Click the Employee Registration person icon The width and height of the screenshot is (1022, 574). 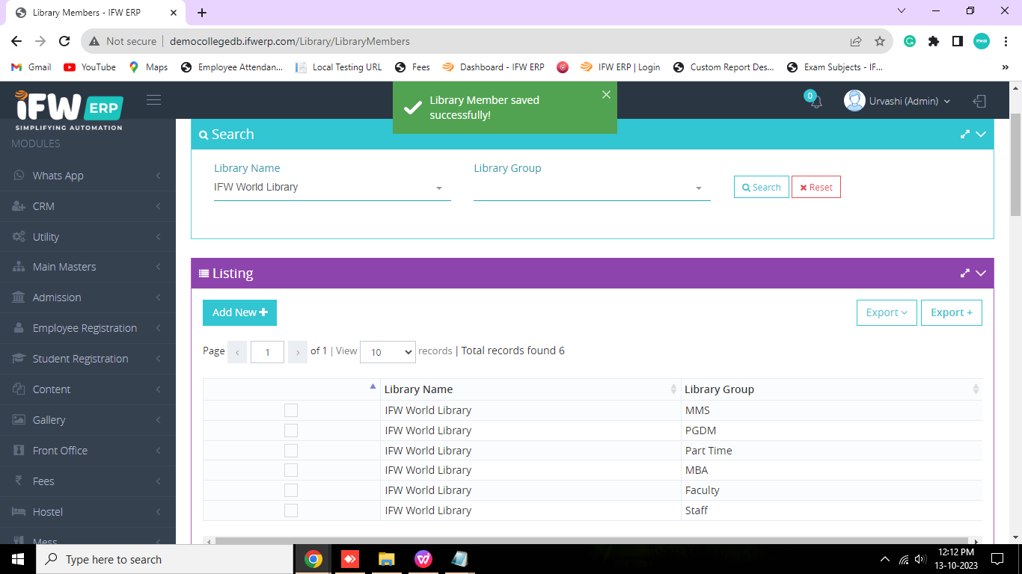pos(19,328)
